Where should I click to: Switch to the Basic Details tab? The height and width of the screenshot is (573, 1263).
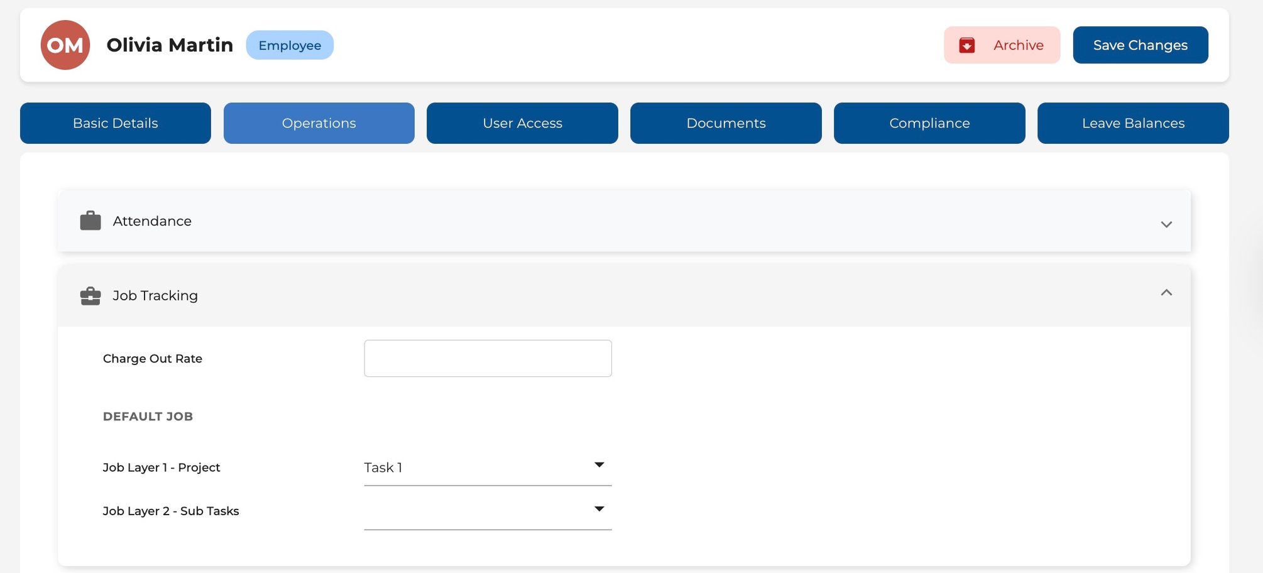pos(116,123)
